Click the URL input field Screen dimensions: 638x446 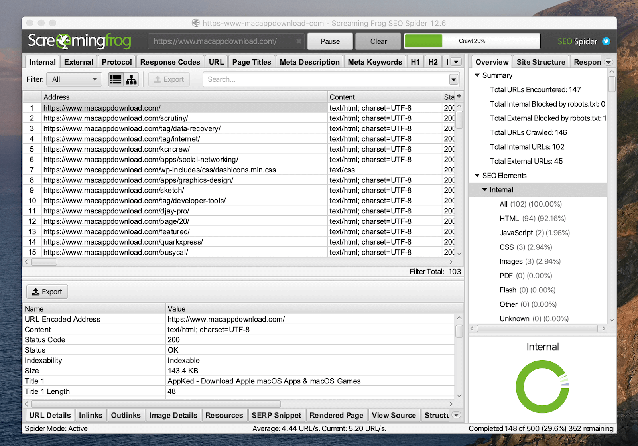pyautogui.click(x=226, y=41)
